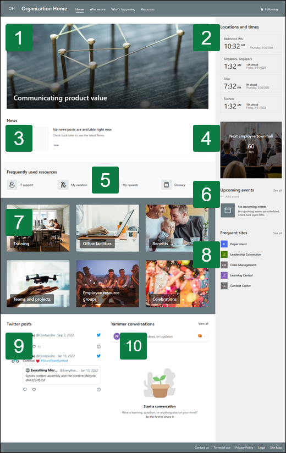Click Twitter bird icon on Sep 2 post
The width and height of the screenshot is (286, 453).
pos(98,335)
